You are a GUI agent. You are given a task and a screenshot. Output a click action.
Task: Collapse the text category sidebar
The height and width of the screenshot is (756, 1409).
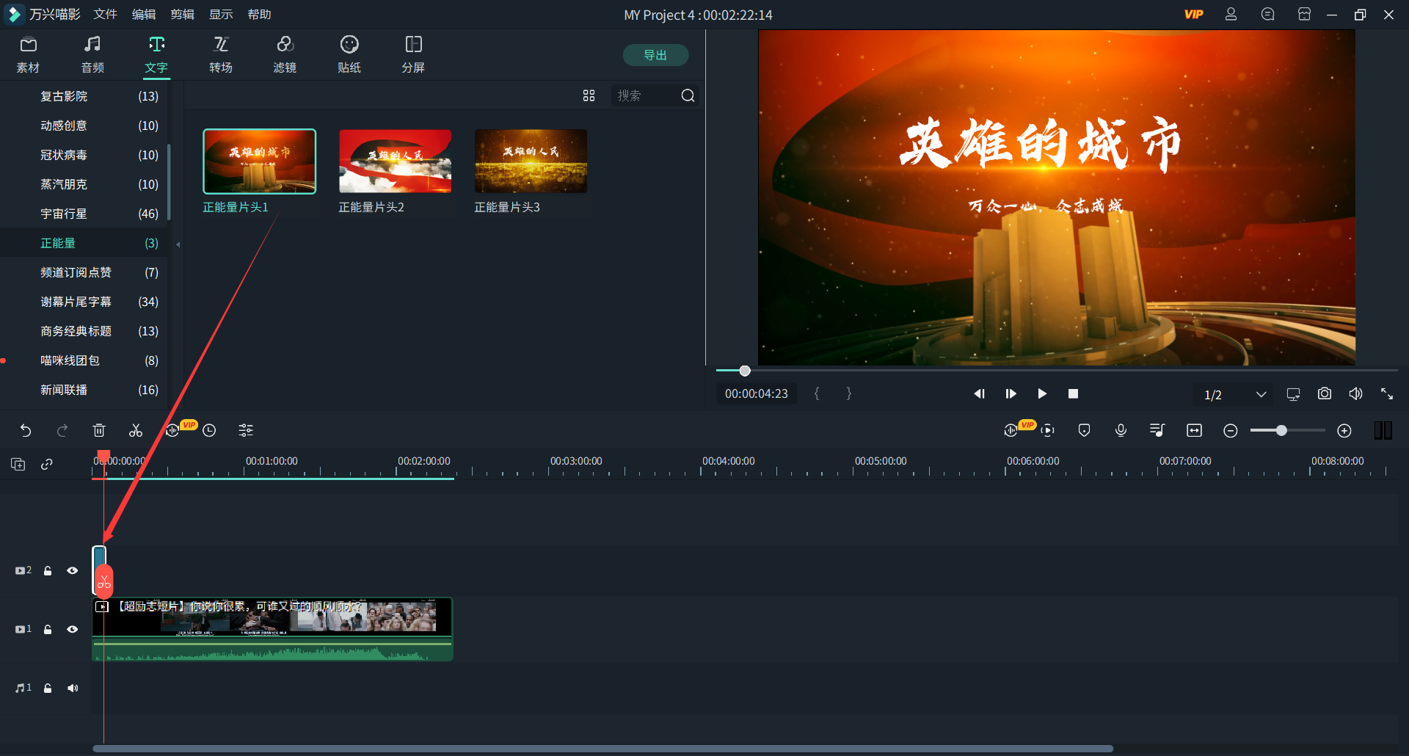[x=177, y=245]
